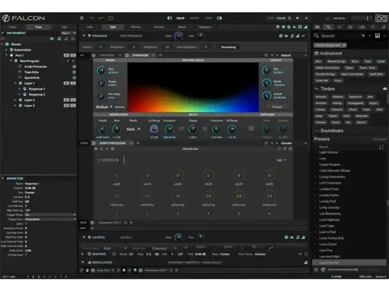Click the Layer row fx icon
Viewport: 389px width, 292px height.
(292, 237)
